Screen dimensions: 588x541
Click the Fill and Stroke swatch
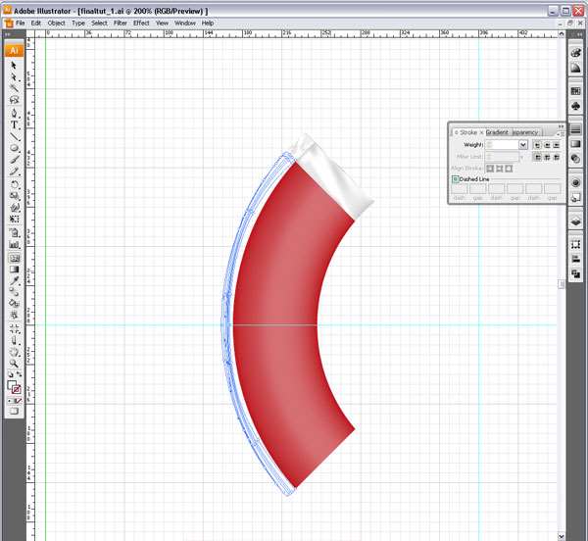pyautogui.click(x=14, y=388)
